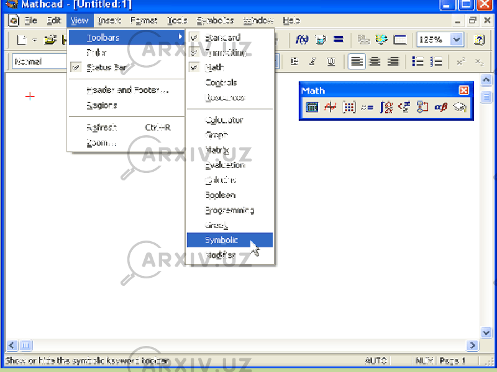Show the Boolean toolbar from submenu
The width and height of the screenshot is (497, 372).
230,195
